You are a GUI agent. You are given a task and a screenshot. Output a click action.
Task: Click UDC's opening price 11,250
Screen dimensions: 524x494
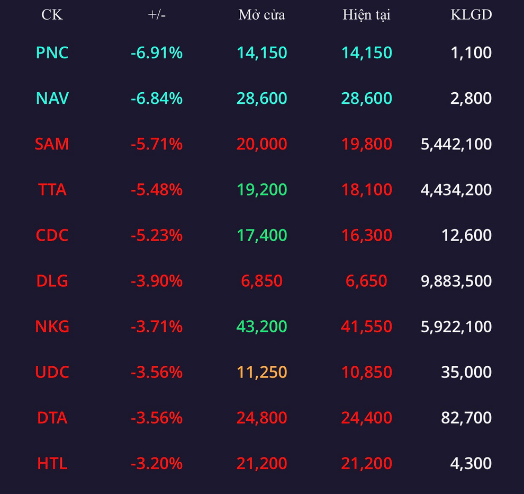point(261,372)
